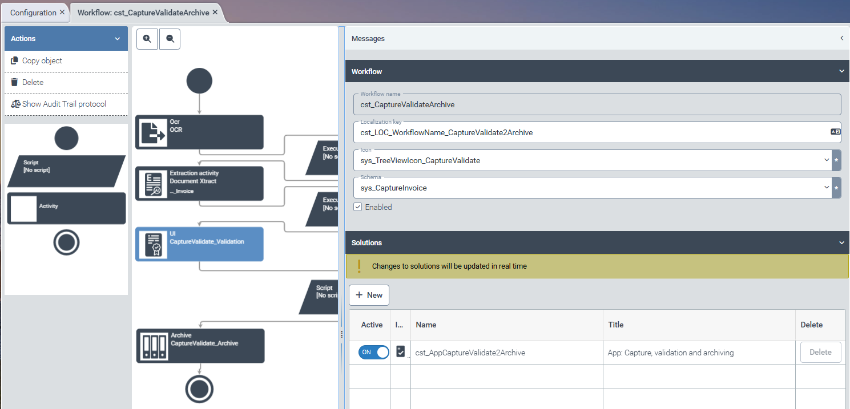This screenshot has width=850, height=409.
Task: Select the Document Xtract extraction activity icon
Action: (x=153, y=184)
